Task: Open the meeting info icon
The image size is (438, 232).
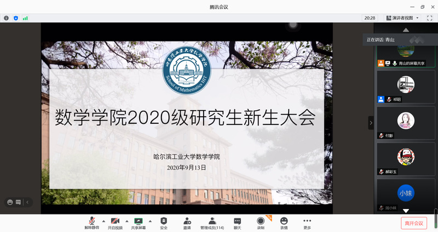Action: (7, 18)
